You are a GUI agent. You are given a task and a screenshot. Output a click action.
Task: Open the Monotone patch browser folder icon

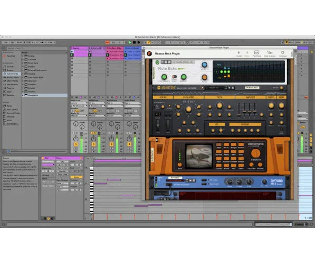[230, 88]
